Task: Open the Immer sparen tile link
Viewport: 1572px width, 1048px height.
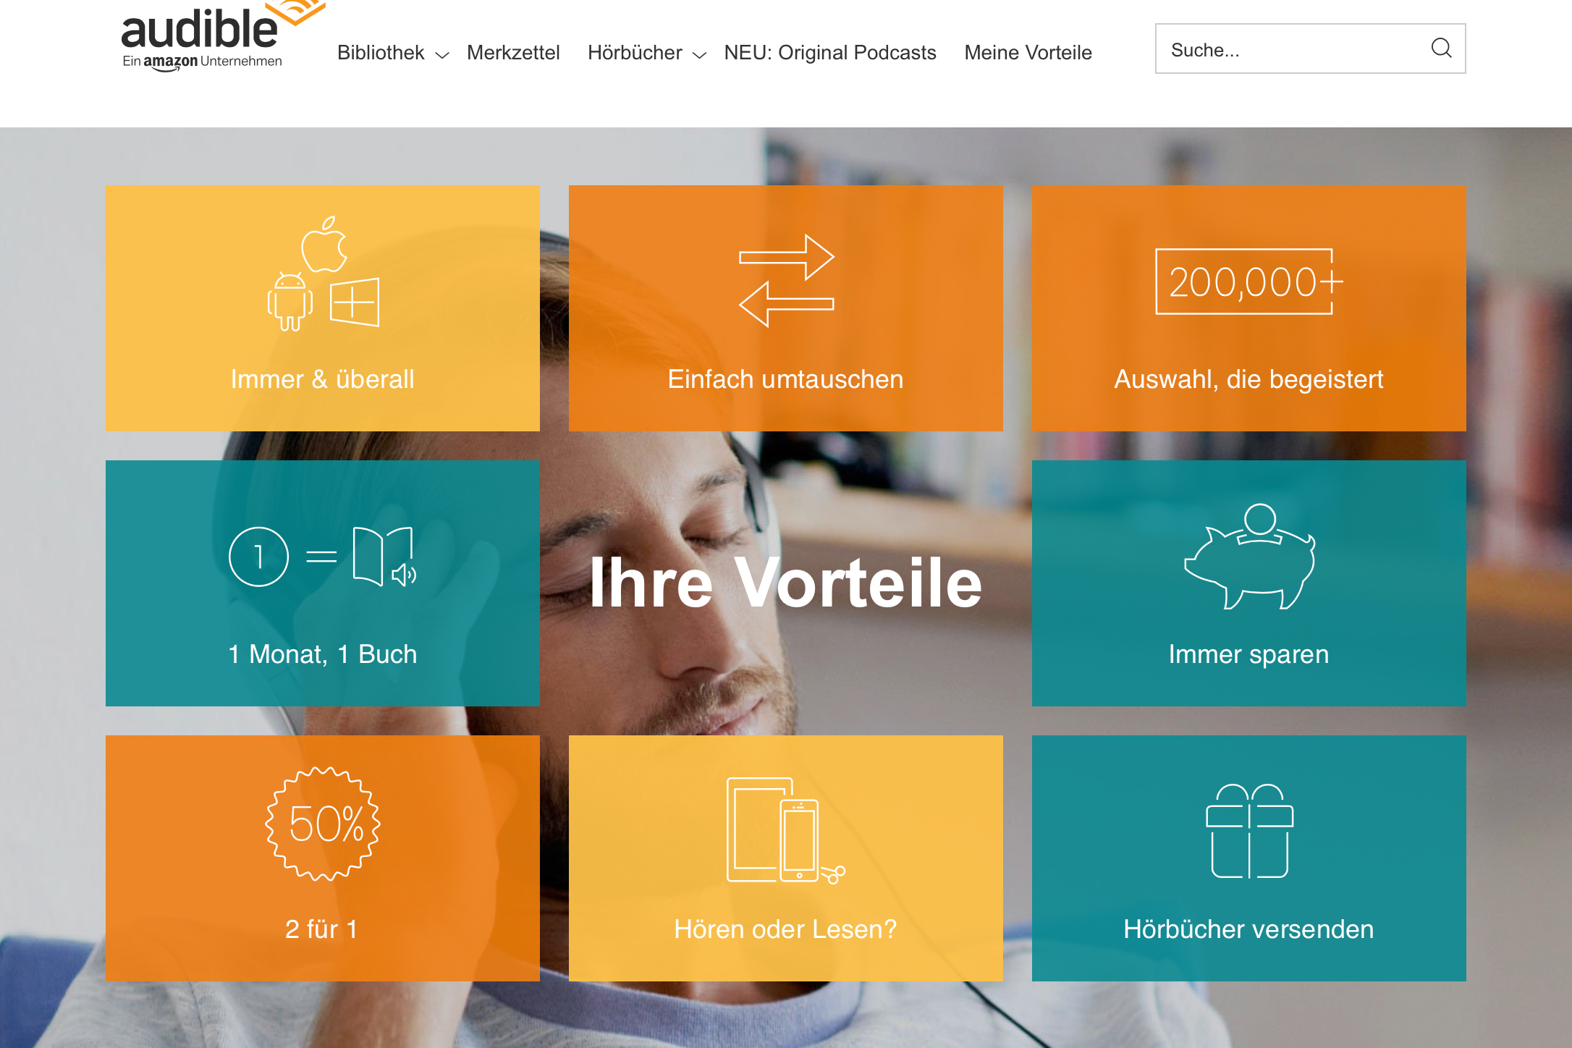Action: click(x=1249, y=583)
